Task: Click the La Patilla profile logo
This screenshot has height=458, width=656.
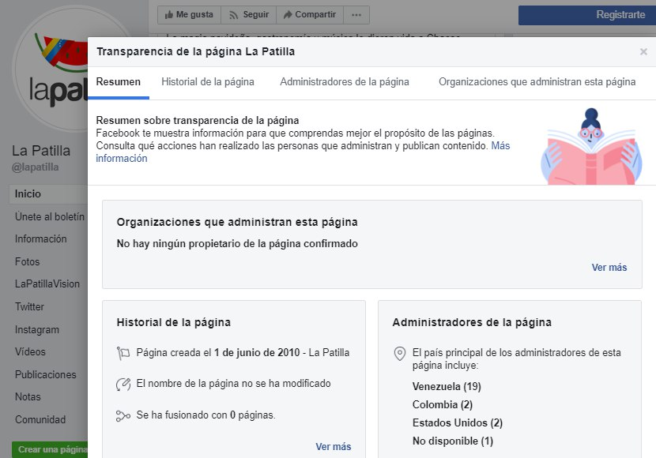Action: point(52,69)
